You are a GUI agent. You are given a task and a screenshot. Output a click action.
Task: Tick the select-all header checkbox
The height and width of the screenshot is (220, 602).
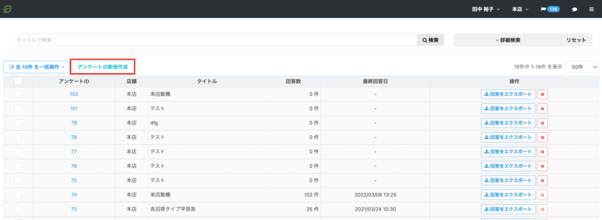point(18,82)
